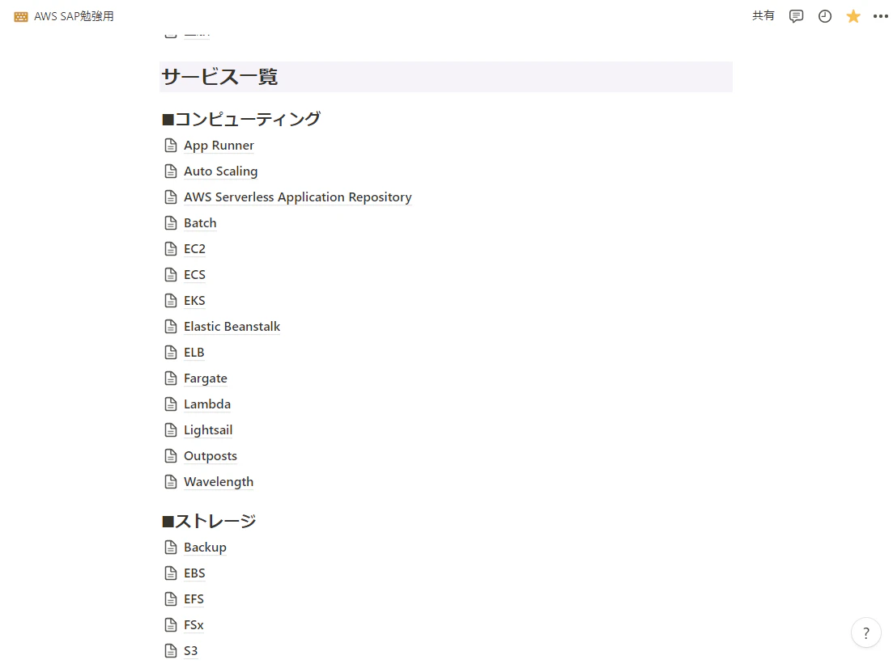Screen dimensions: 893x664
Task: Open the ECS page link
Action: coord(194,275)
